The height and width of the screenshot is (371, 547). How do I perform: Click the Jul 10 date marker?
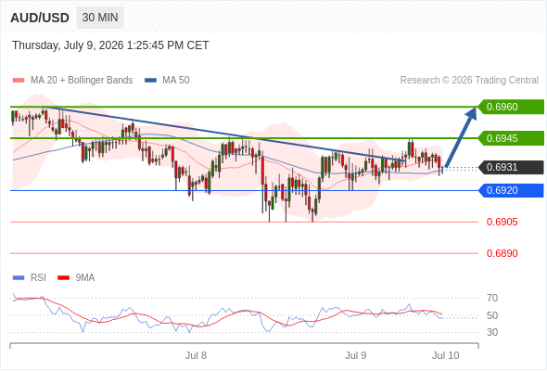446,355
